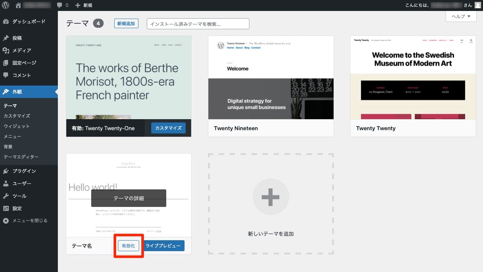Open 背景 submenu item
Image resolution: width=483 pixels, height=272 pixels.
(x=8, y=147)
